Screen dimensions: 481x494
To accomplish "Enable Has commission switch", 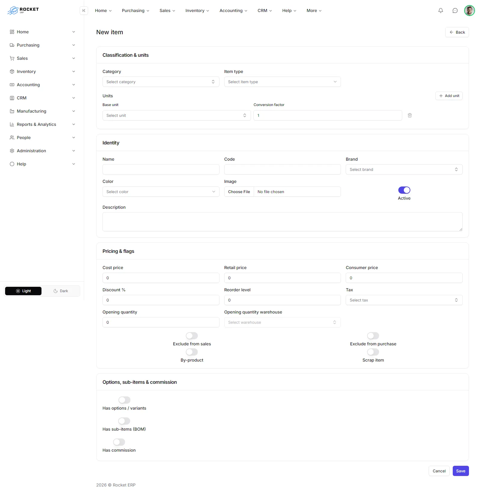I will tap(119, 442).
